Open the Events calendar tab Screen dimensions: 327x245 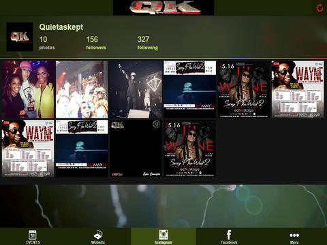click(33, 237)
